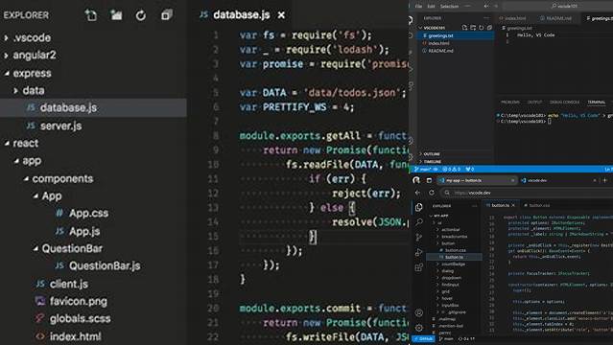Click the vscode.dev browser address bar
Image resolution: width=613 pixels, height=345 pixels.
coord(526,193)
